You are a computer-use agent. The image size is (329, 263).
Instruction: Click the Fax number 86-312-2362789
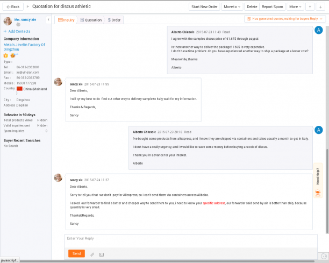pyautogui.click(x=28, y=77)
